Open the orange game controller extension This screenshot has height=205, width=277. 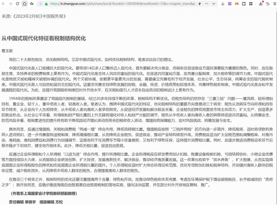236,4
